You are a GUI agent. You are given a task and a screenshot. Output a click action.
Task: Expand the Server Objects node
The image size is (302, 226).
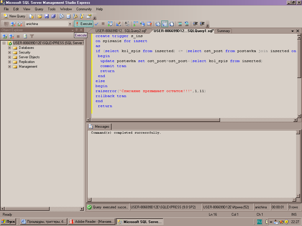[x=9, y=57]
